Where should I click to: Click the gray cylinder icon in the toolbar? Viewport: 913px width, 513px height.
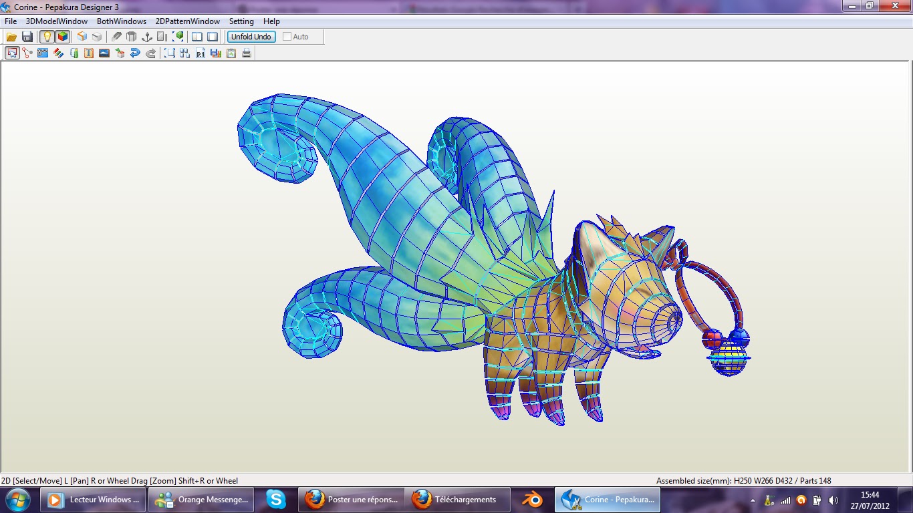tap(132, 37)
